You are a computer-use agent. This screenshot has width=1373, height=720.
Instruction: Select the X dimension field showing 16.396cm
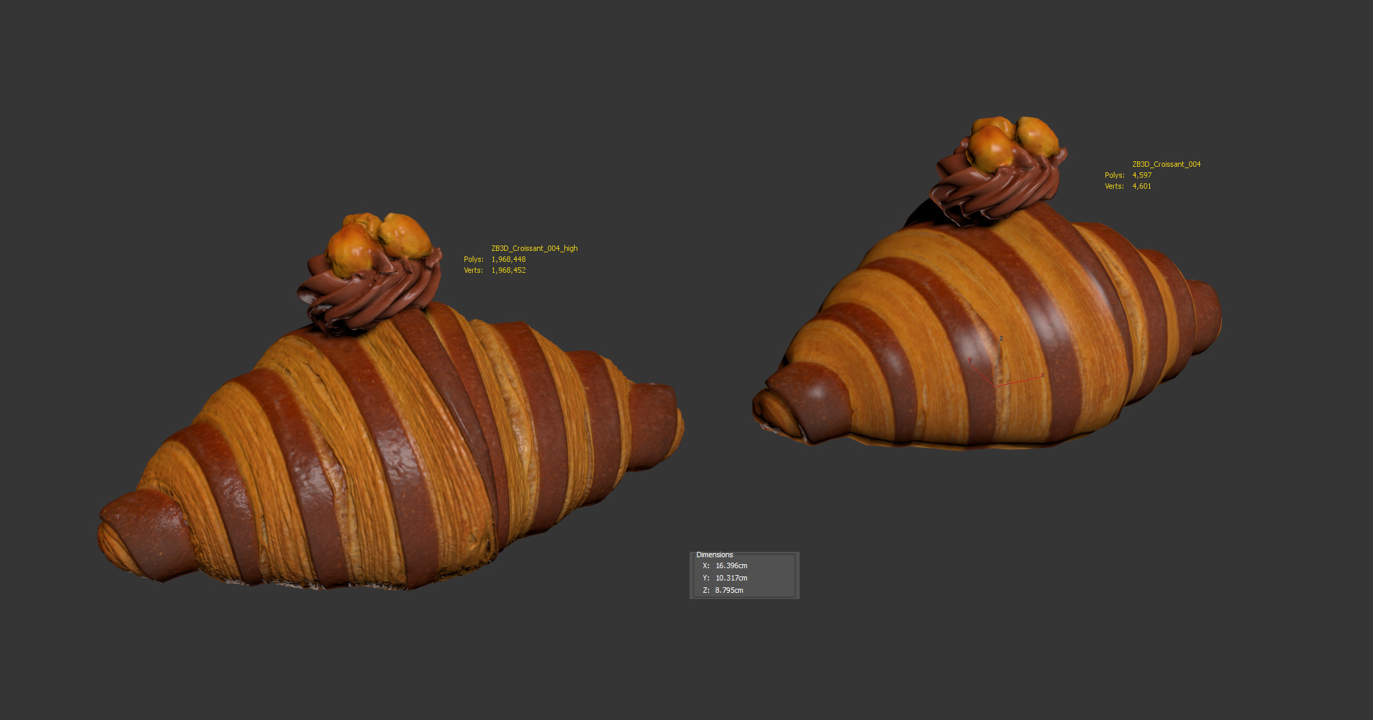click(x=731, y=565)
